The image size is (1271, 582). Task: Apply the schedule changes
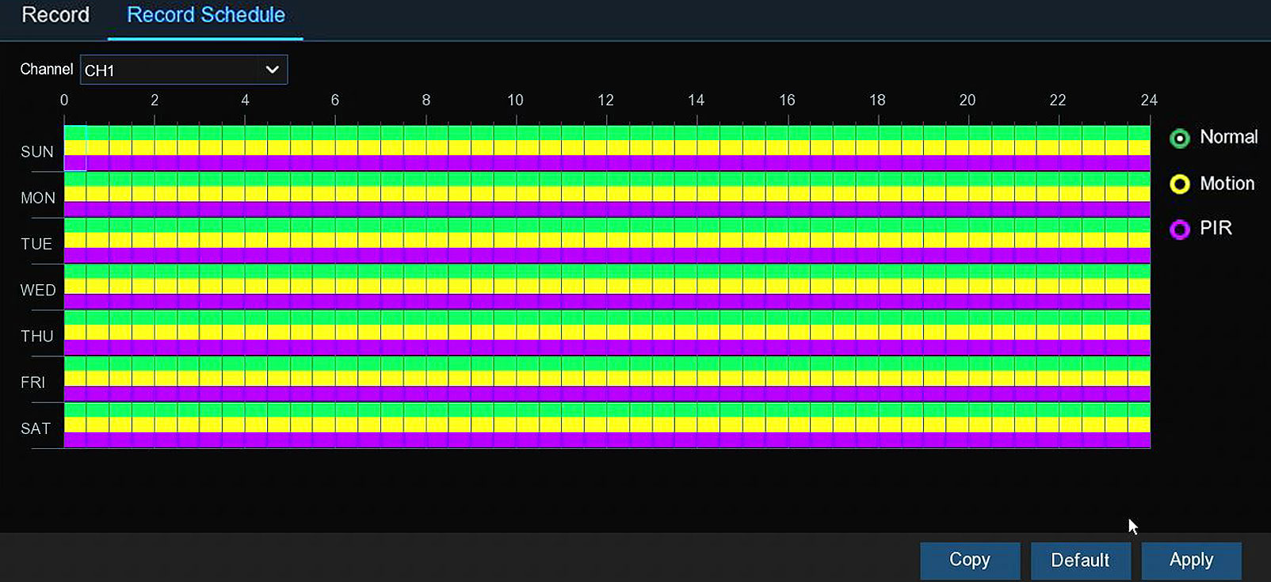1190,560
